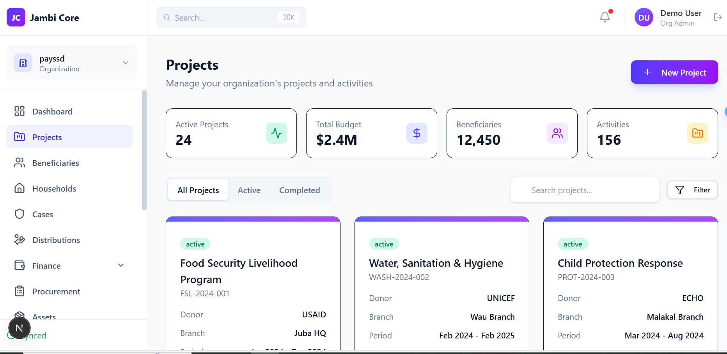The height and width of the screenshot is (354, 727).
Task: Click the DU user avatar
Action: pyautogui.click(x=644, y=18)
